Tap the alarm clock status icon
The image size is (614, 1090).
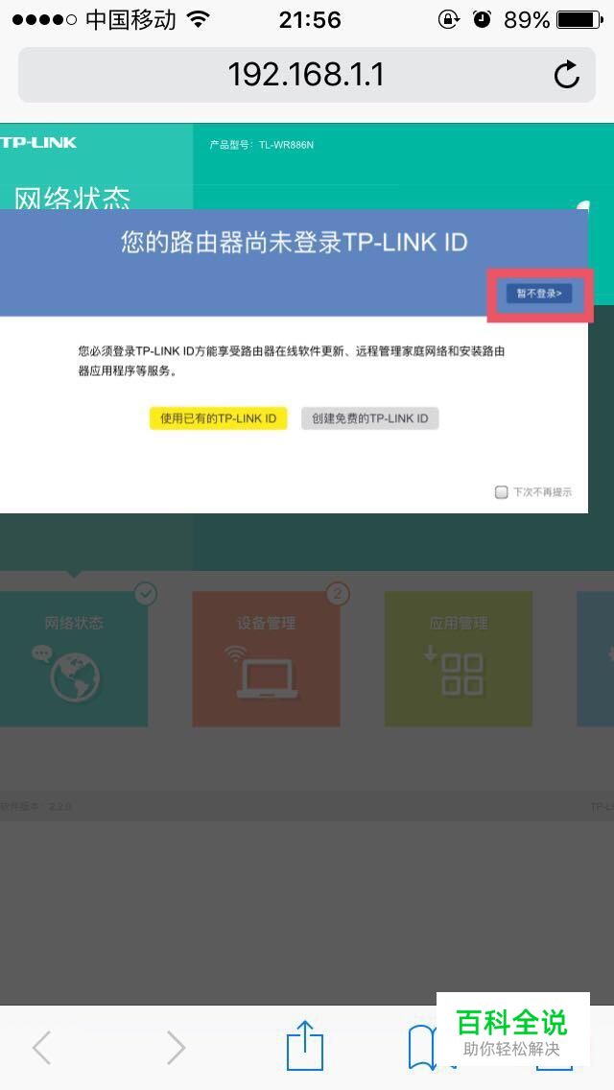(482, 19)
